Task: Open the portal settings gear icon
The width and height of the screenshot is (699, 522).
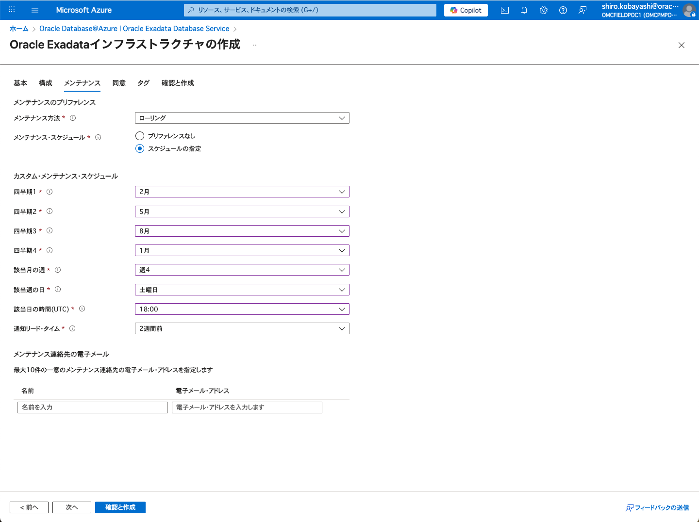Action: (x=543, y=10)
